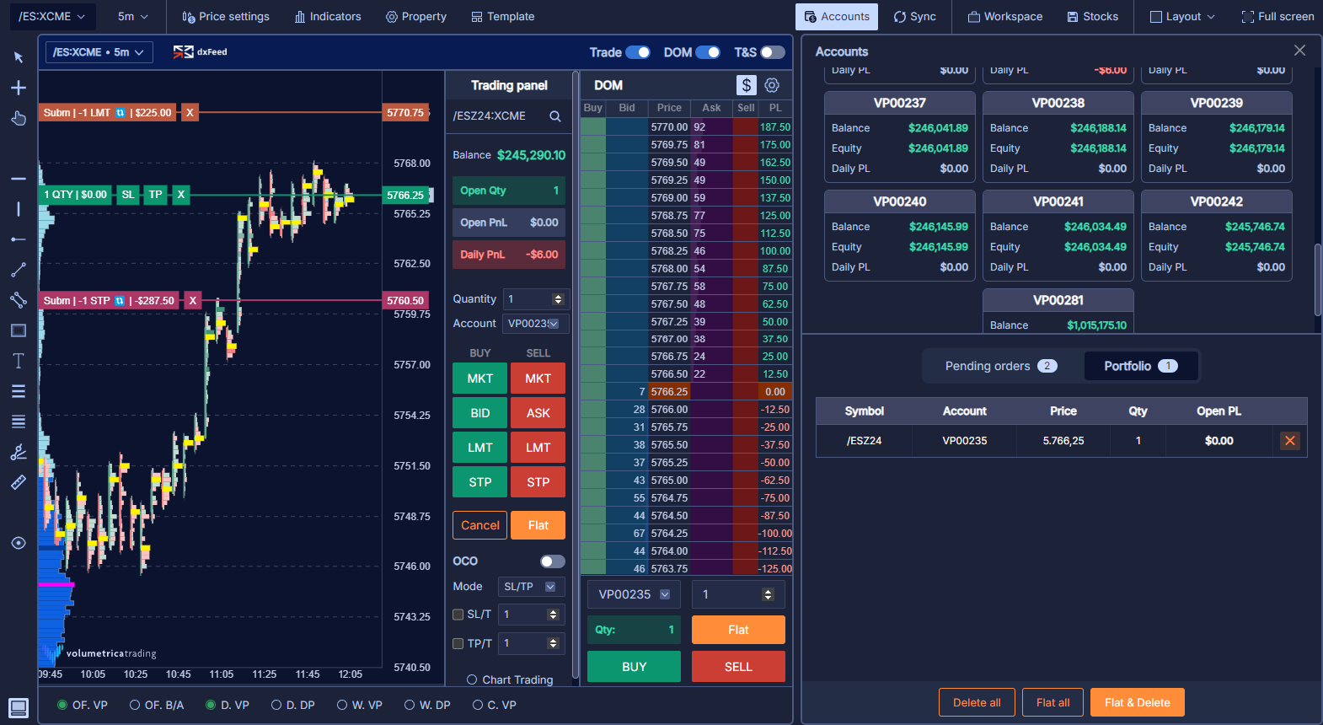This screenshot has width=1323, height=725.
Task: Open the 5m timeframe dropdown
Action: [x=132, y=17]
